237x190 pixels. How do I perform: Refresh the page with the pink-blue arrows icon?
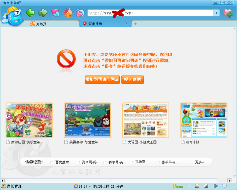tap(55, 13)
